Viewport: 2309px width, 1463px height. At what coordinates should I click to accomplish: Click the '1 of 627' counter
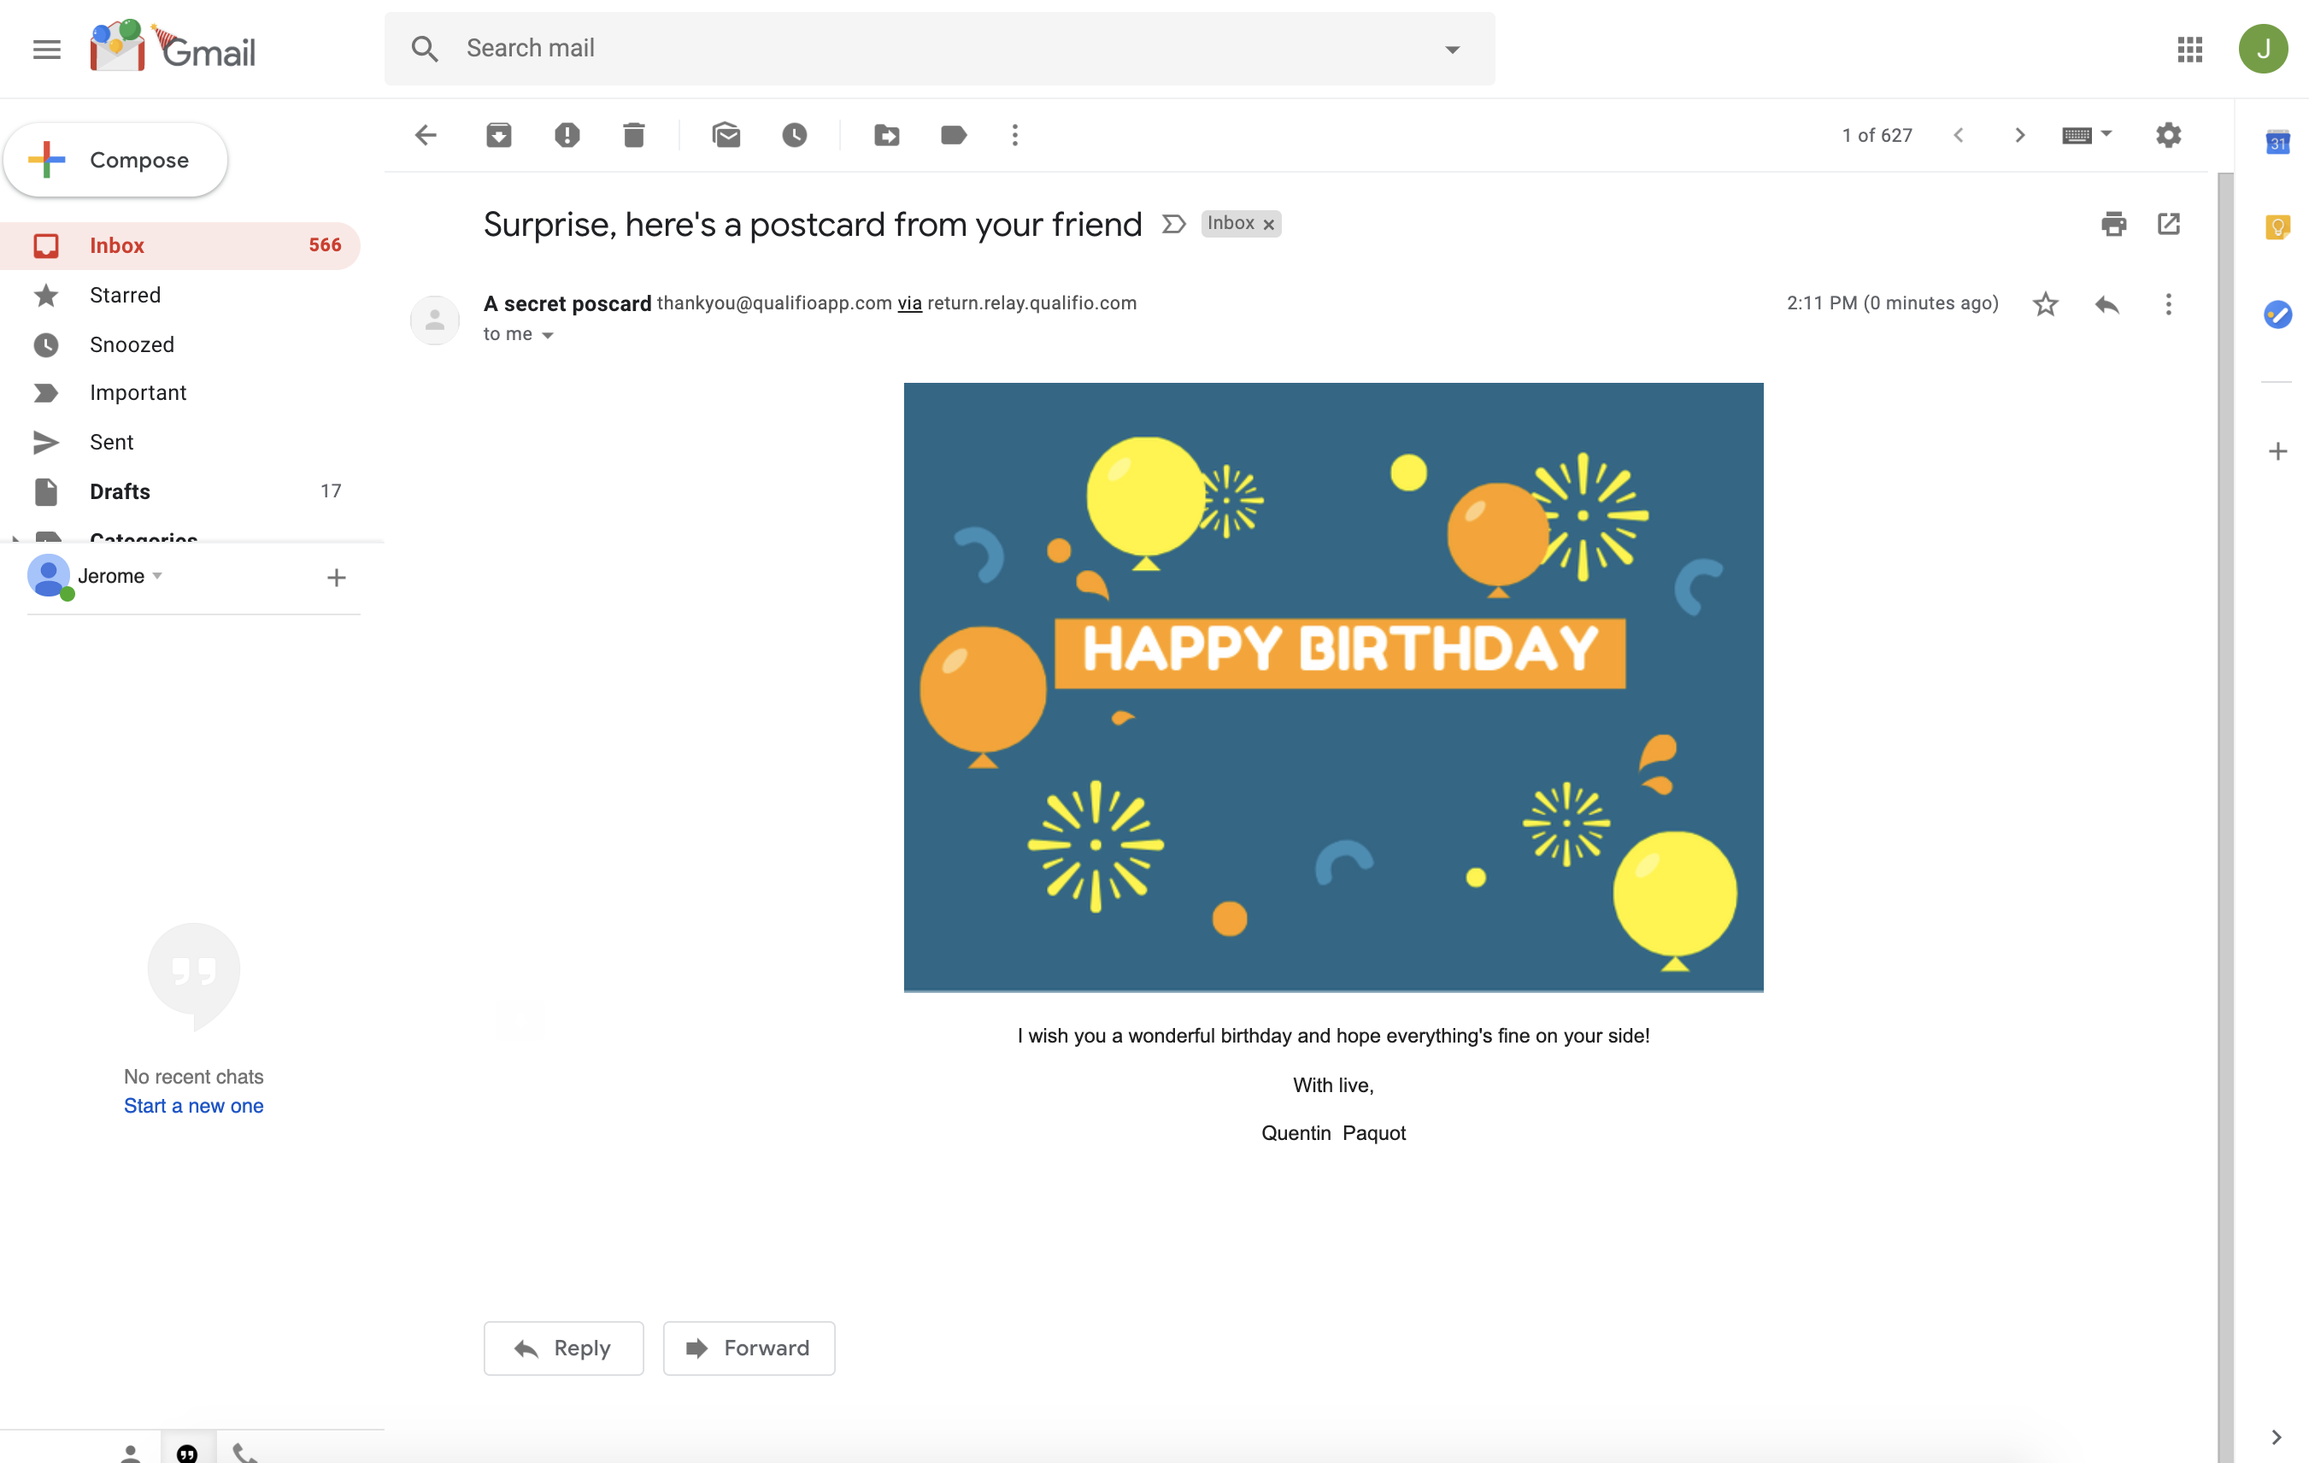[1877, 135]
